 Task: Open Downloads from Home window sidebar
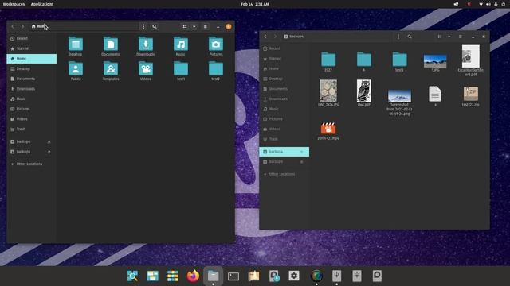[x=32, y=89]
